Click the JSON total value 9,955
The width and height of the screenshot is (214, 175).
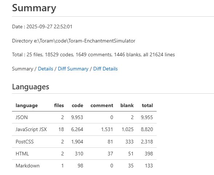[147, 117]
